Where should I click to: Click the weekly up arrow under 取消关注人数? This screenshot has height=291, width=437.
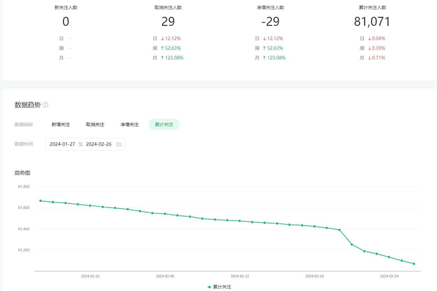pos(162,48)
